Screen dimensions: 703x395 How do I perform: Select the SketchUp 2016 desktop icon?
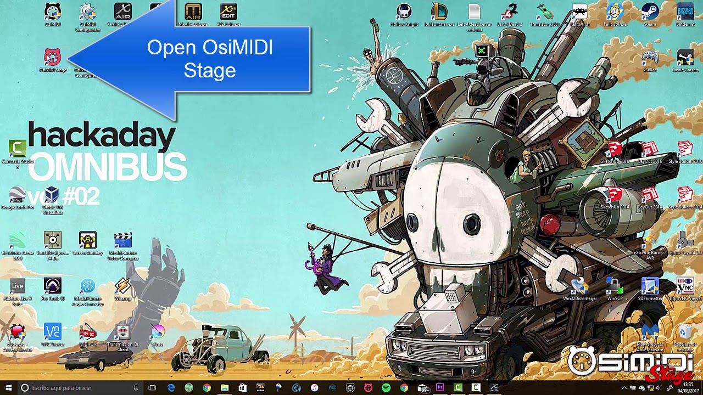(x=615, y=152)
